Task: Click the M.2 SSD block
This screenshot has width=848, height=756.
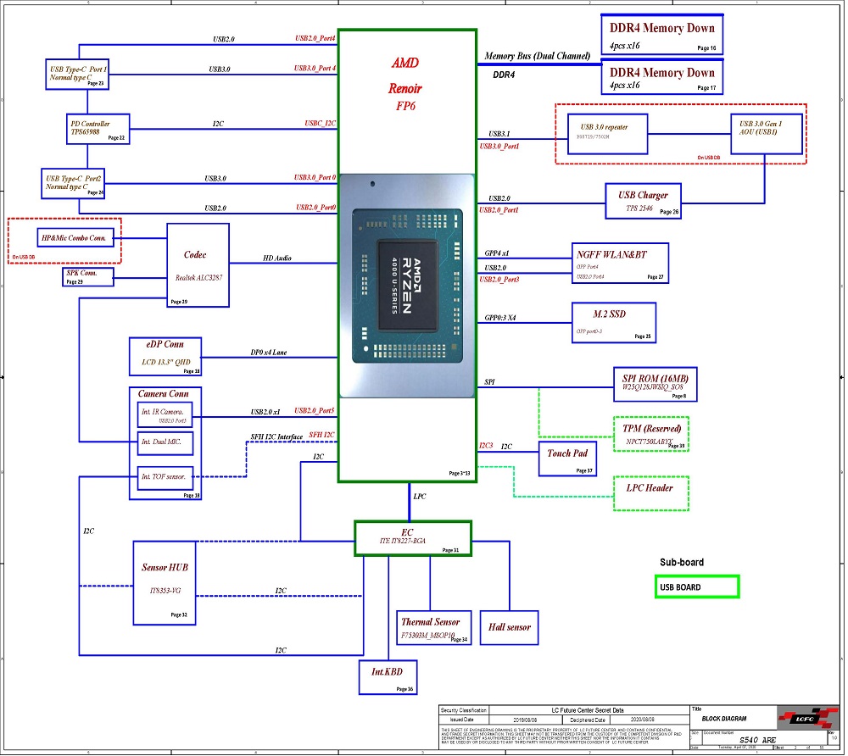Action: coord(616,324)
